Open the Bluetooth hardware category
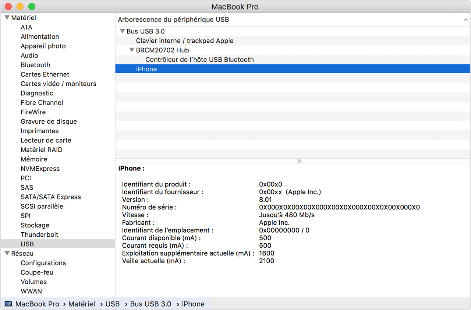This screenshot has height=310, width=471. pyautogui.click(x=35, y=65)
